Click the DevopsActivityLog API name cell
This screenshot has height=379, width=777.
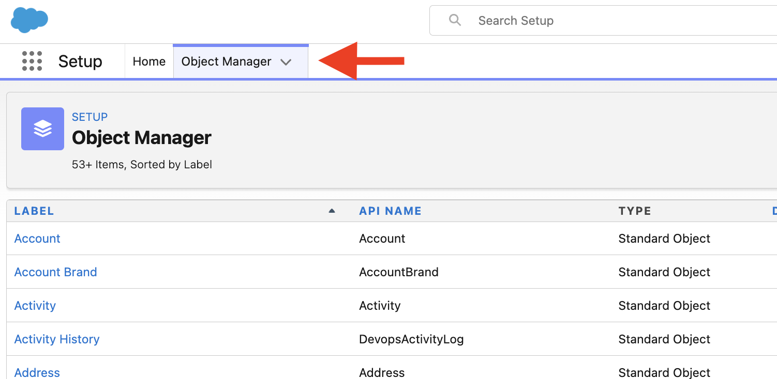411,339
